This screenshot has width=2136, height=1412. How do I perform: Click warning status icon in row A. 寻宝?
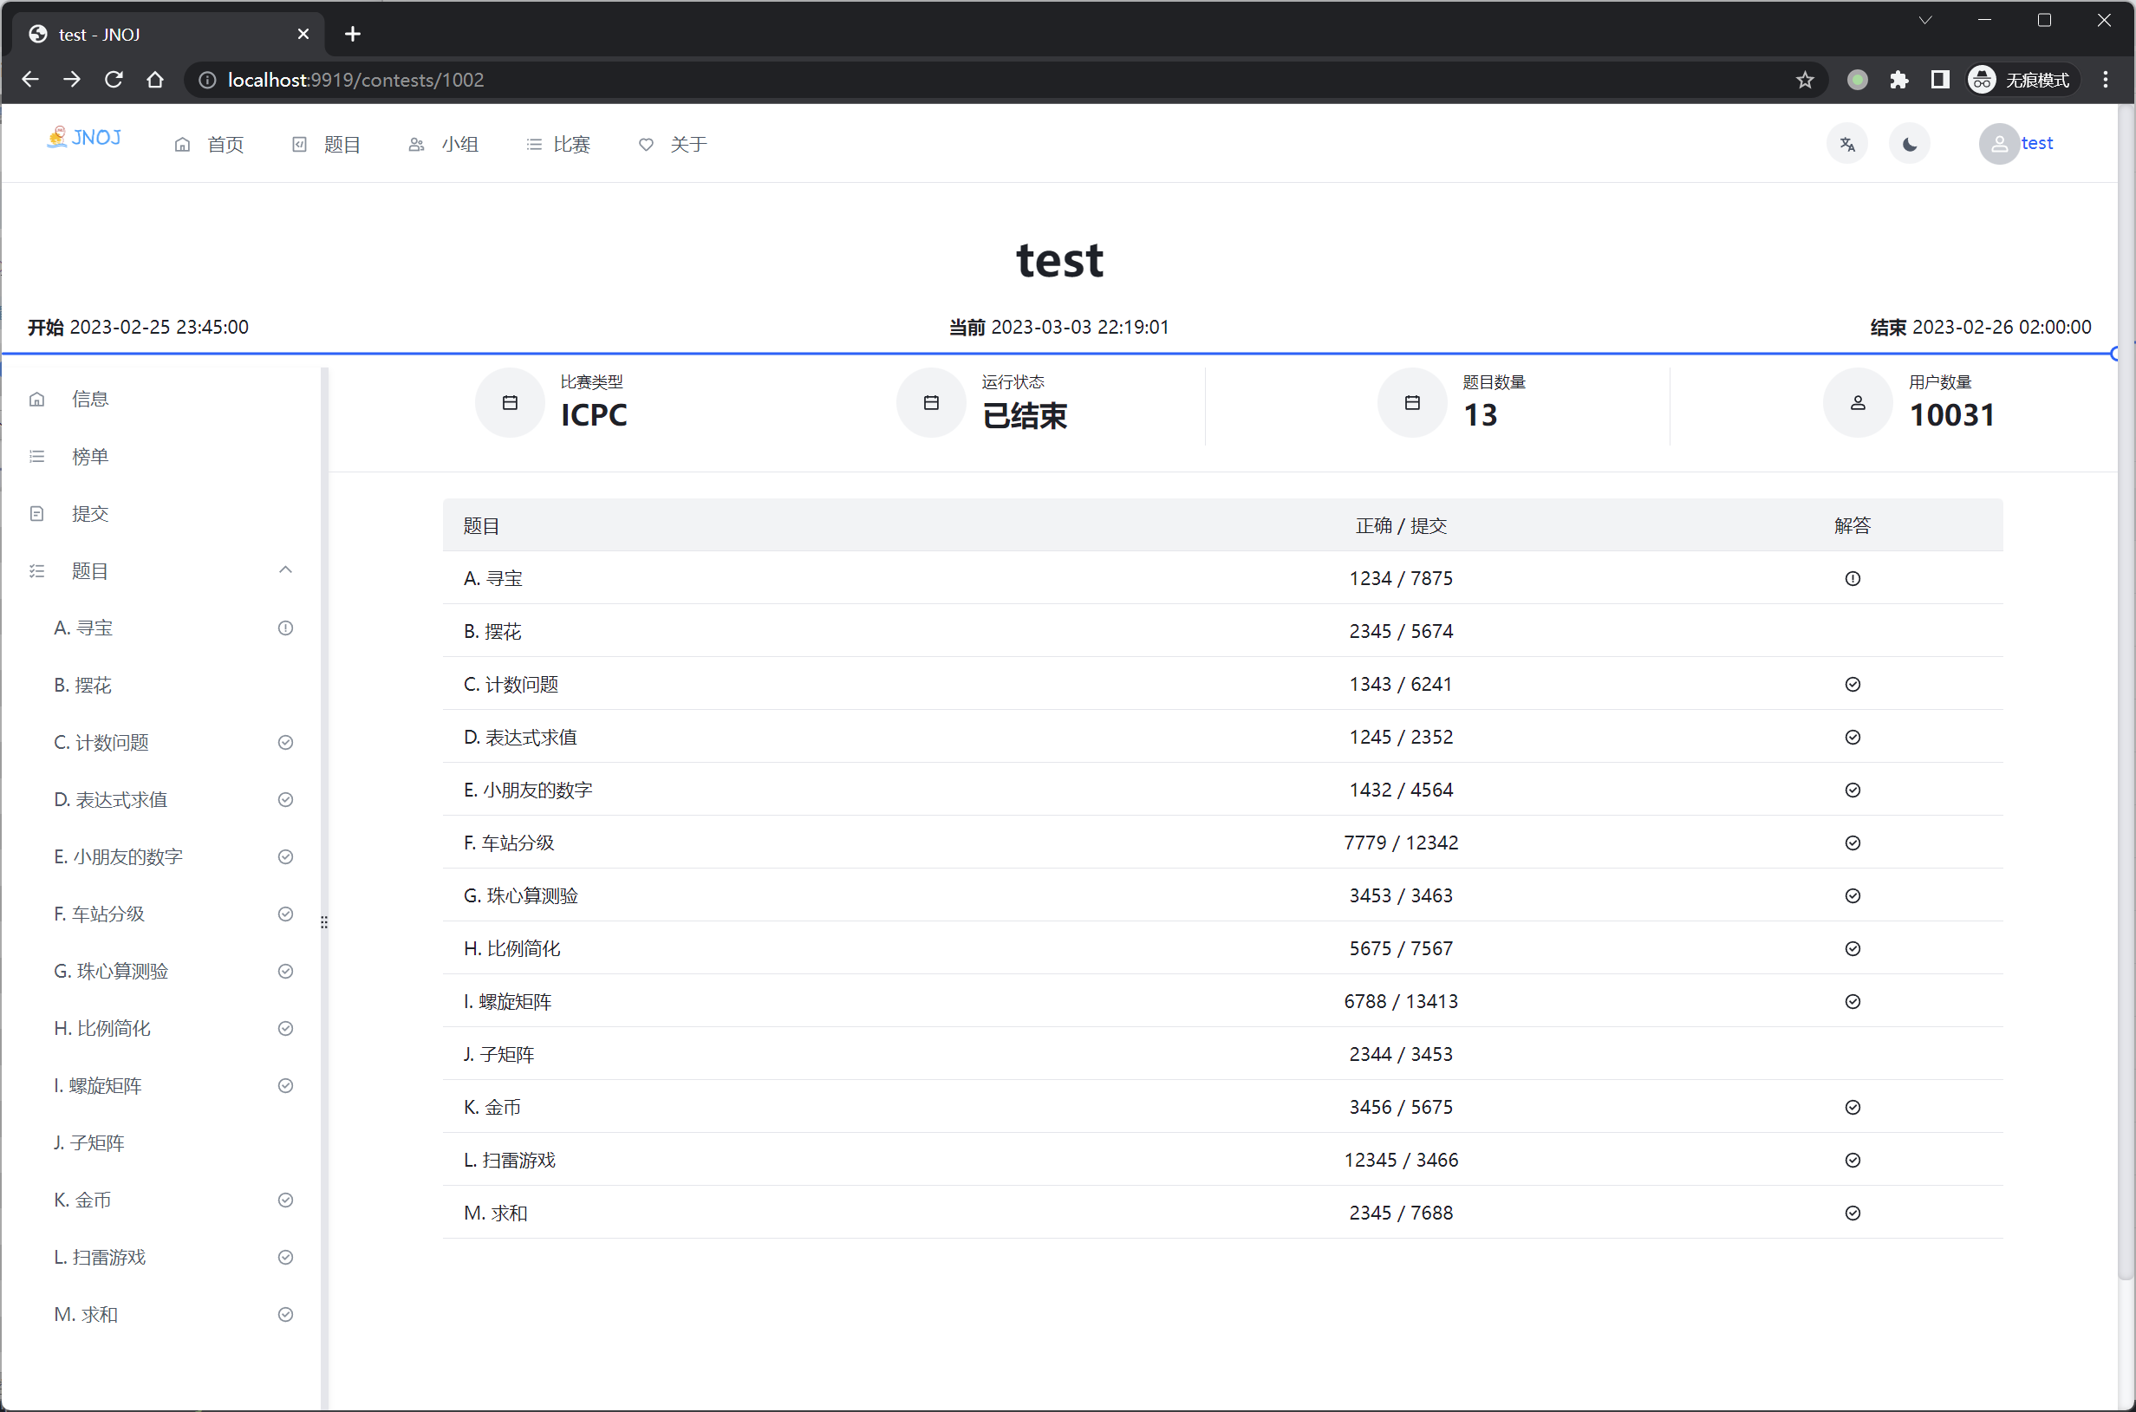pos(1853,578)
